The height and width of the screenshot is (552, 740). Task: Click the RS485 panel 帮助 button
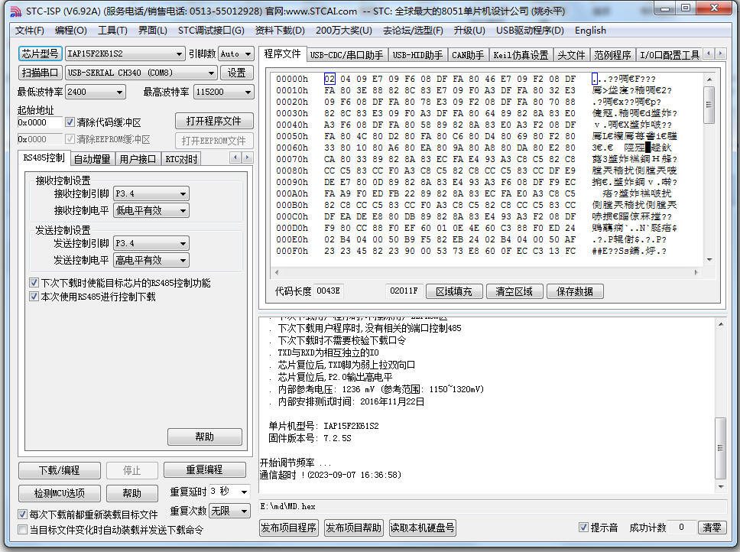click(204, 437)
